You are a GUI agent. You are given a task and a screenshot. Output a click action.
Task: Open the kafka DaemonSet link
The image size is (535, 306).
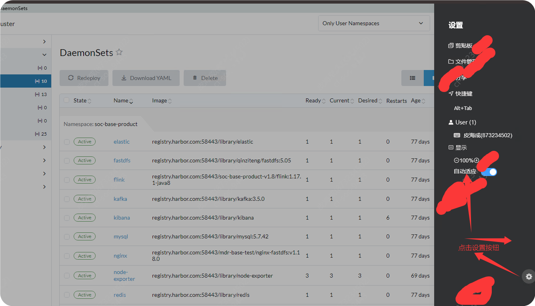[x=120, y=199]
